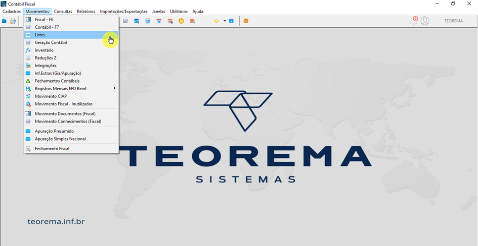This screenshot has width=478, height=246.
Task: Select Reduções Z menu entry
Action: pos(71,57)
